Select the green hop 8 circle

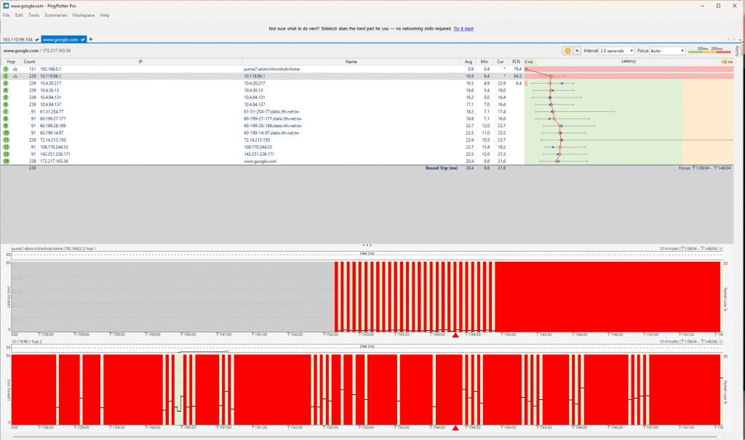pyautogui.click(x=6, y=119)
